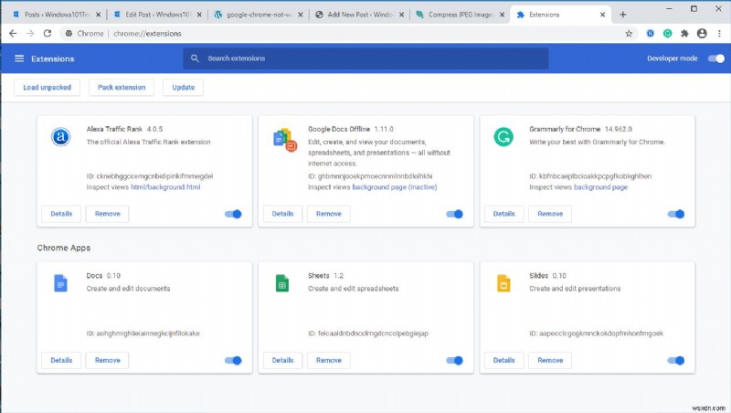Click the Load unpacked button

tap(47, 88)
